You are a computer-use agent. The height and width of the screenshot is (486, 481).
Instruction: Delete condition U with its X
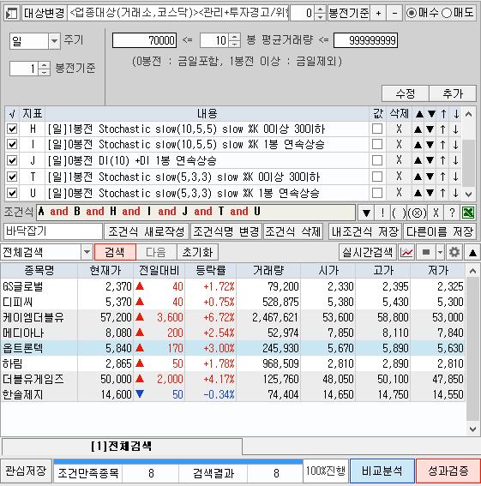point(399,193)
